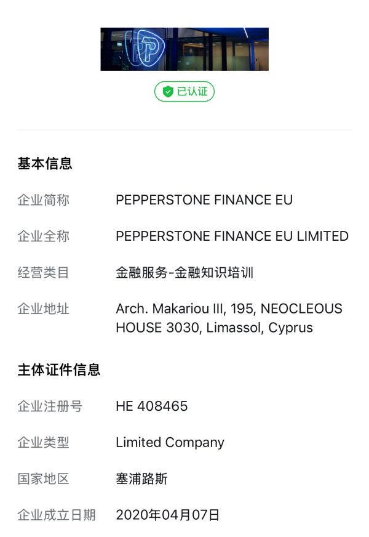Click the 企业成立日期 label
The width and height of the screenshot is (369, 537).
57,515
